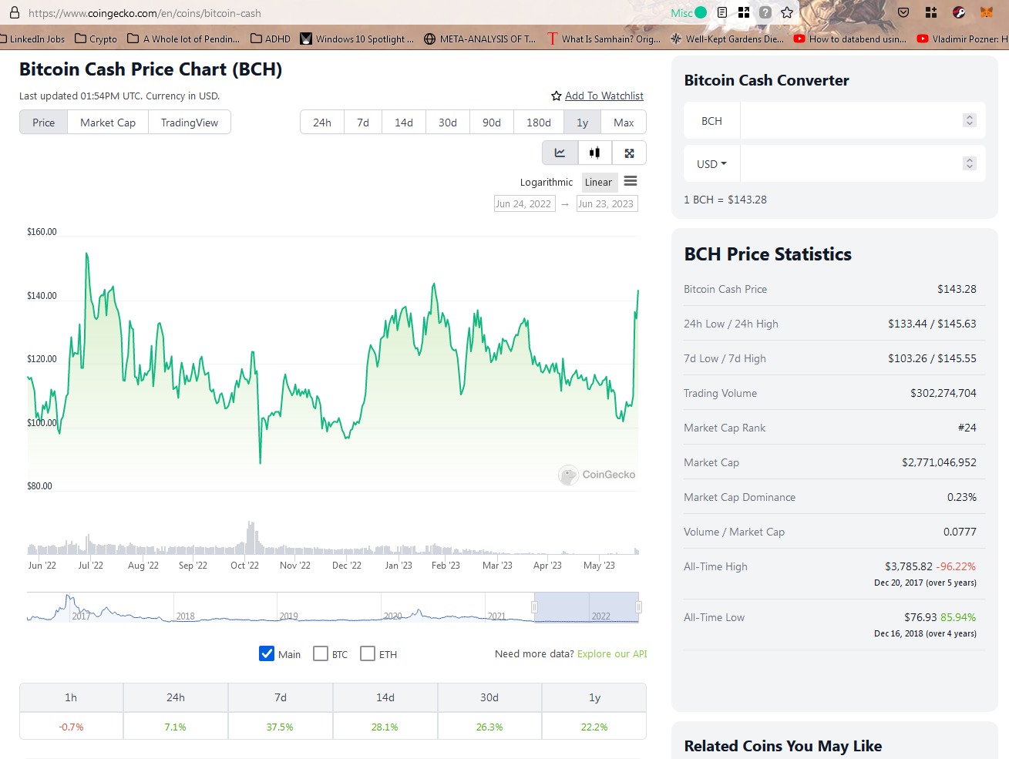Click the gray question mark icon
The width and height of the screenshot is (1009, 759).
coord(765,12)
